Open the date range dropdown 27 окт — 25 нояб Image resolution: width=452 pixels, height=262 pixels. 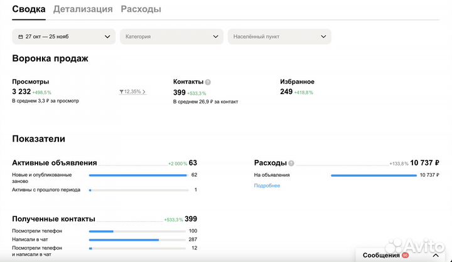63,36
